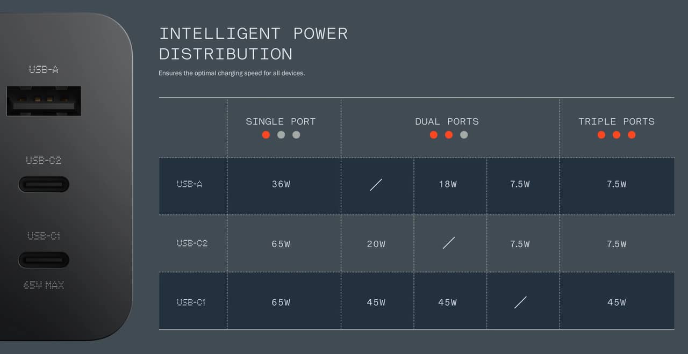Select the USB-C1 row label in the table
Viewport: 688px width, 354px height.
(x=191, y=302)
